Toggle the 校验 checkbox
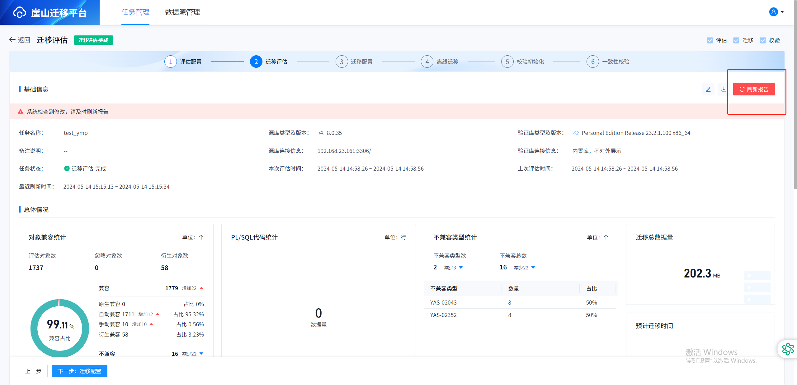The height and width of the screenshot is (385, 797). tap(763, 40)
